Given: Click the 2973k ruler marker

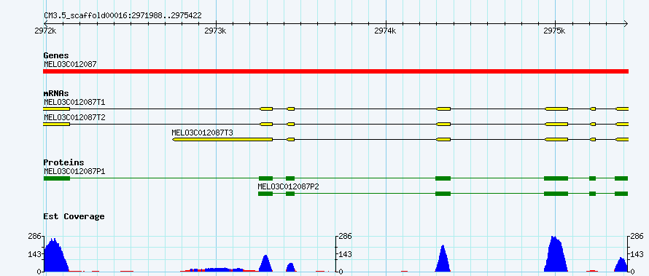Looking at the screenshot, I should click(215, 31).
